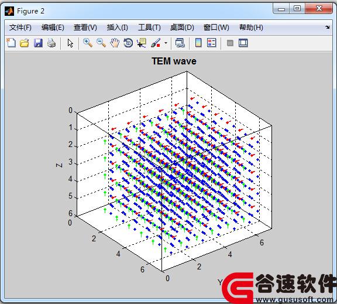The width and height of the screenshot is (337, 304).
Task: Maximize the Figure 2 window
Action: coord(297,9)
